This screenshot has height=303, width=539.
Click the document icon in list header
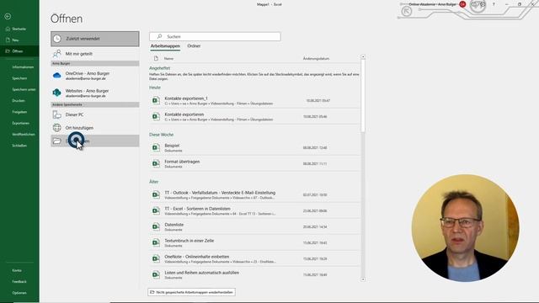point(156,59)
